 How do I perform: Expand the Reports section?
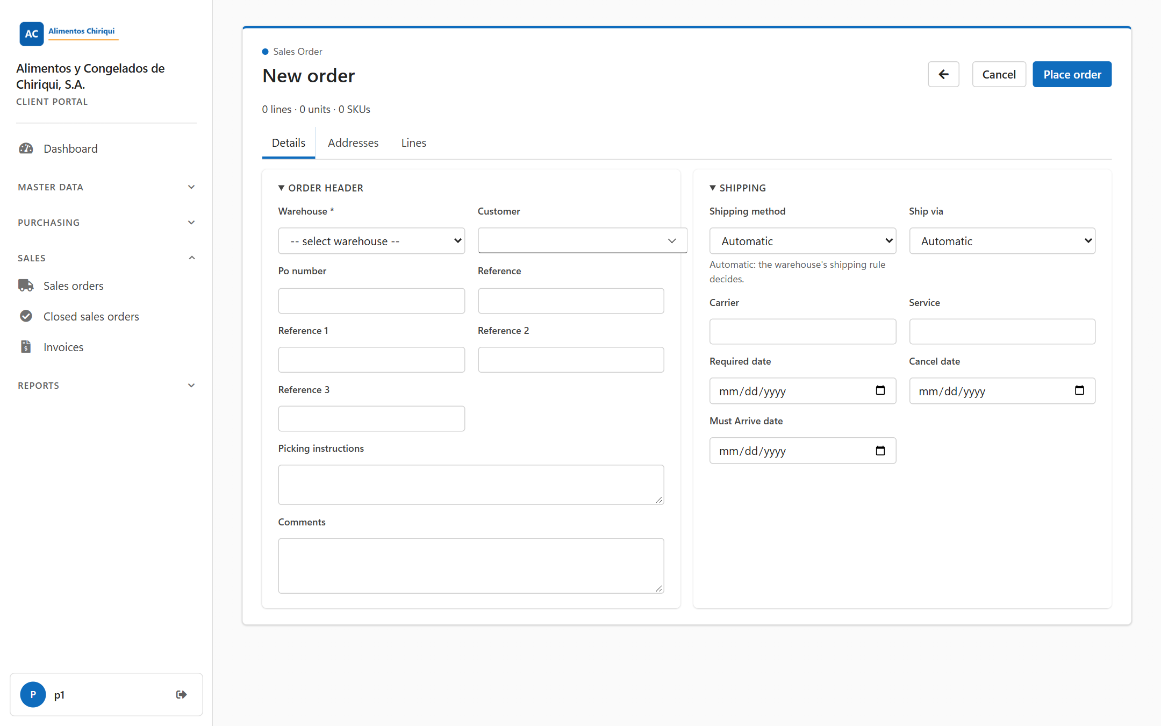pyautogui.click(x=106, y=386)
